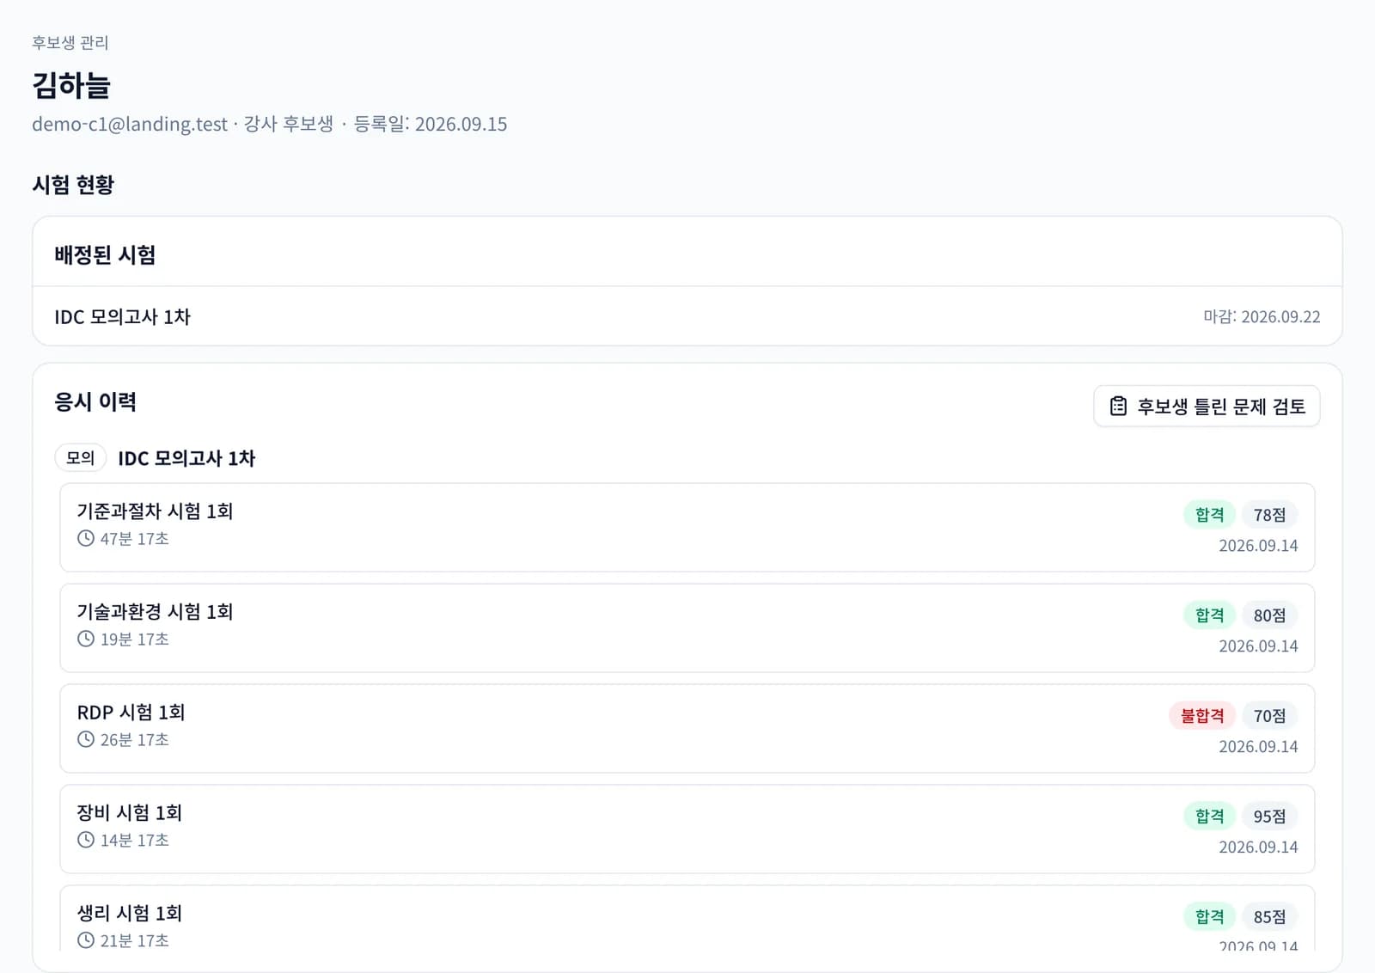This screenshot has width=1375, height=973.
Task: Open assigned exam IDC 모의고사 1차 row
Action: pos(687,316)
